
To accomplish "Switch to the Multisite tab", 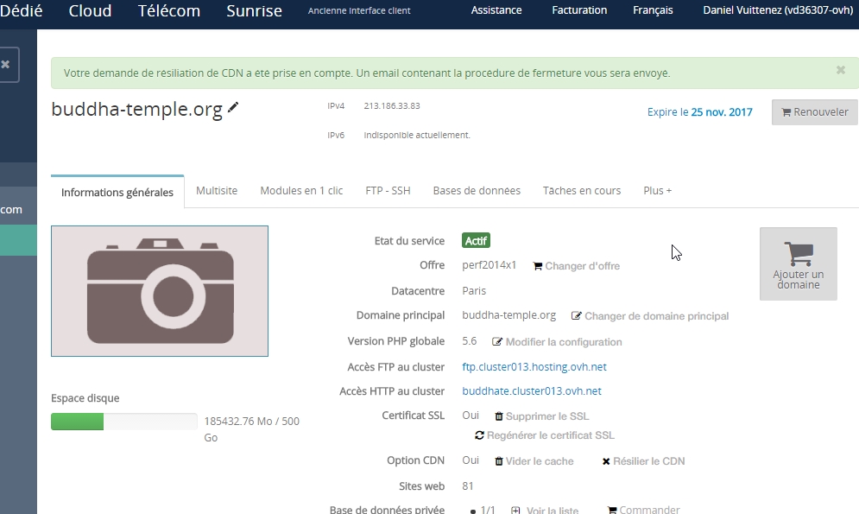I will [217, 191].
